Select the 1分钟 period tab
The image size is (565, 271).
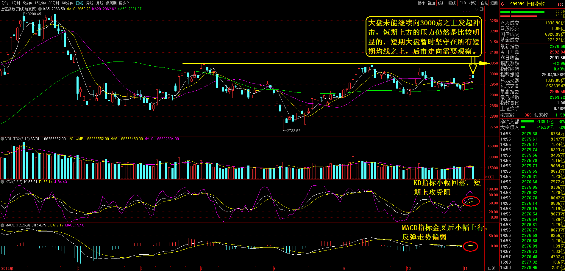[x=16, y=3]
